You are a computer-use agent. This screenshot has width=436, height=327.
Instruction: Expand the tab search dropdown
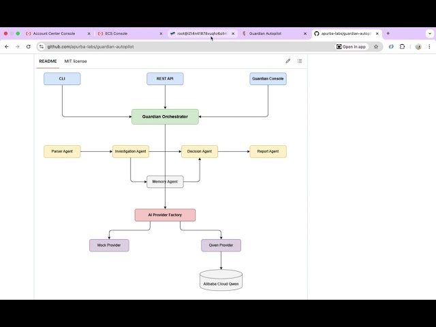coord(430,33)
